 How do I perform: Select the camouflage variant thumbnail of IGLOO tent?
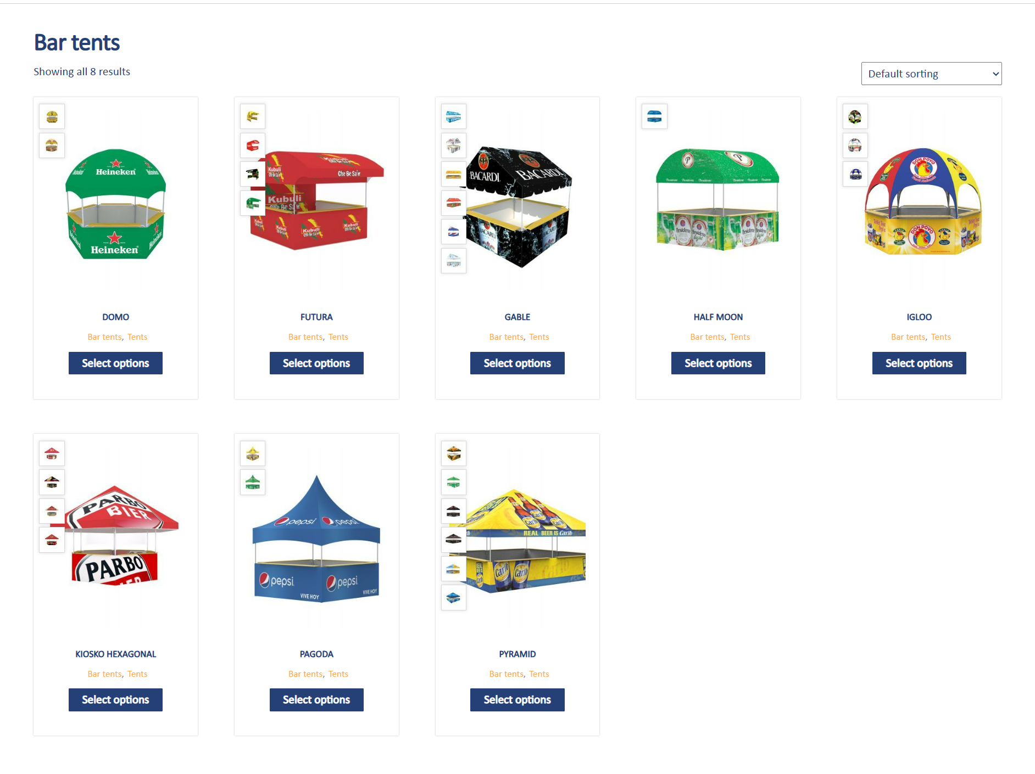(x=855, y=116)
